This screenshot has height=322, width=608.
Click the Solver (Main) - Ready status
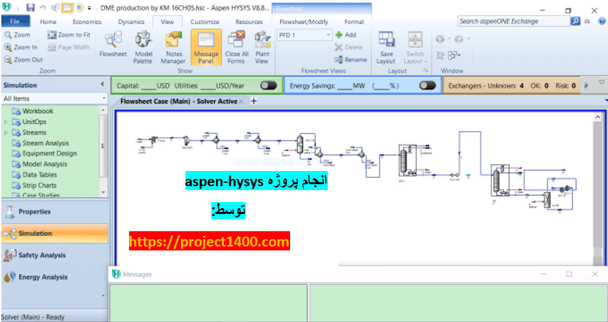[x=33, y=317]
